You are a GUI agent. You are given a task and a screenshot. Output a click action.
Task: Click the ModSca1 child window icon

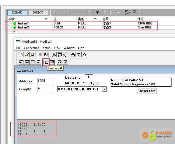19,71
